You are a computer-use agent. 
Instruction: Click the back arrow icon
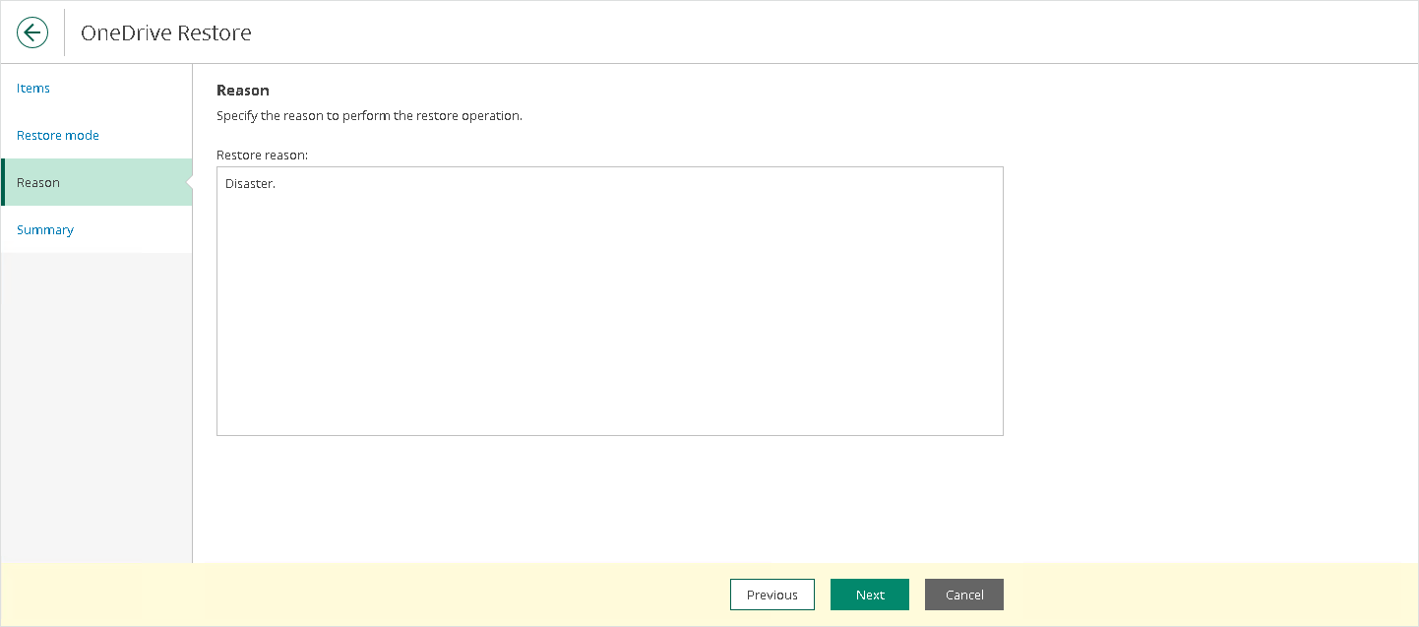pos(32,32)
